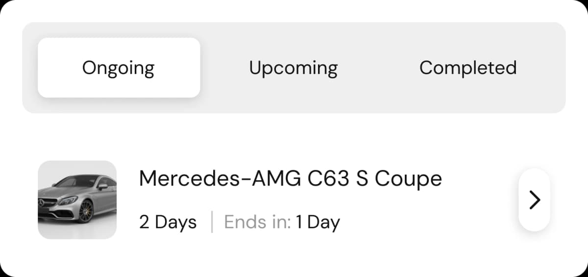This screenshot has height=277, width=588.
Task: Tap the round white chevron button
Action: click(x=534, y=200)
